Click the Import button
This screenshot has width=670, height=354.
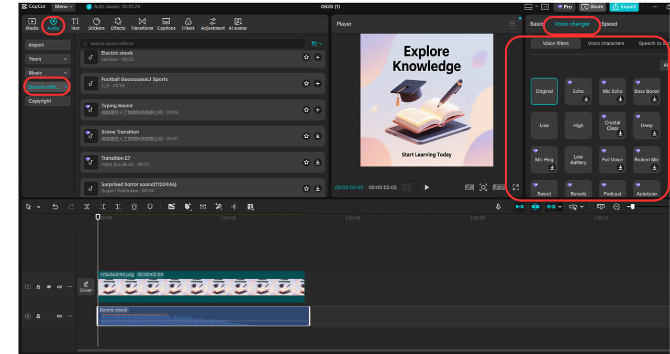[48, 45]
